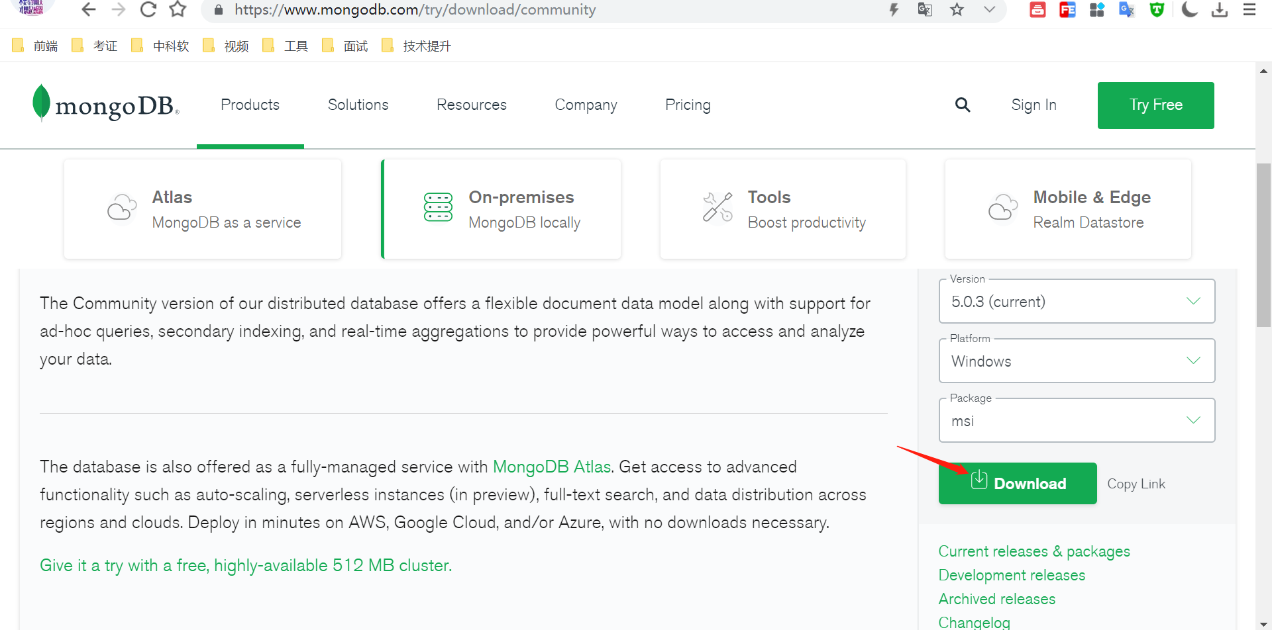Expand the address bar dropdown chevron
This screenshot has height=630, width=1272.
coord(989,9)
